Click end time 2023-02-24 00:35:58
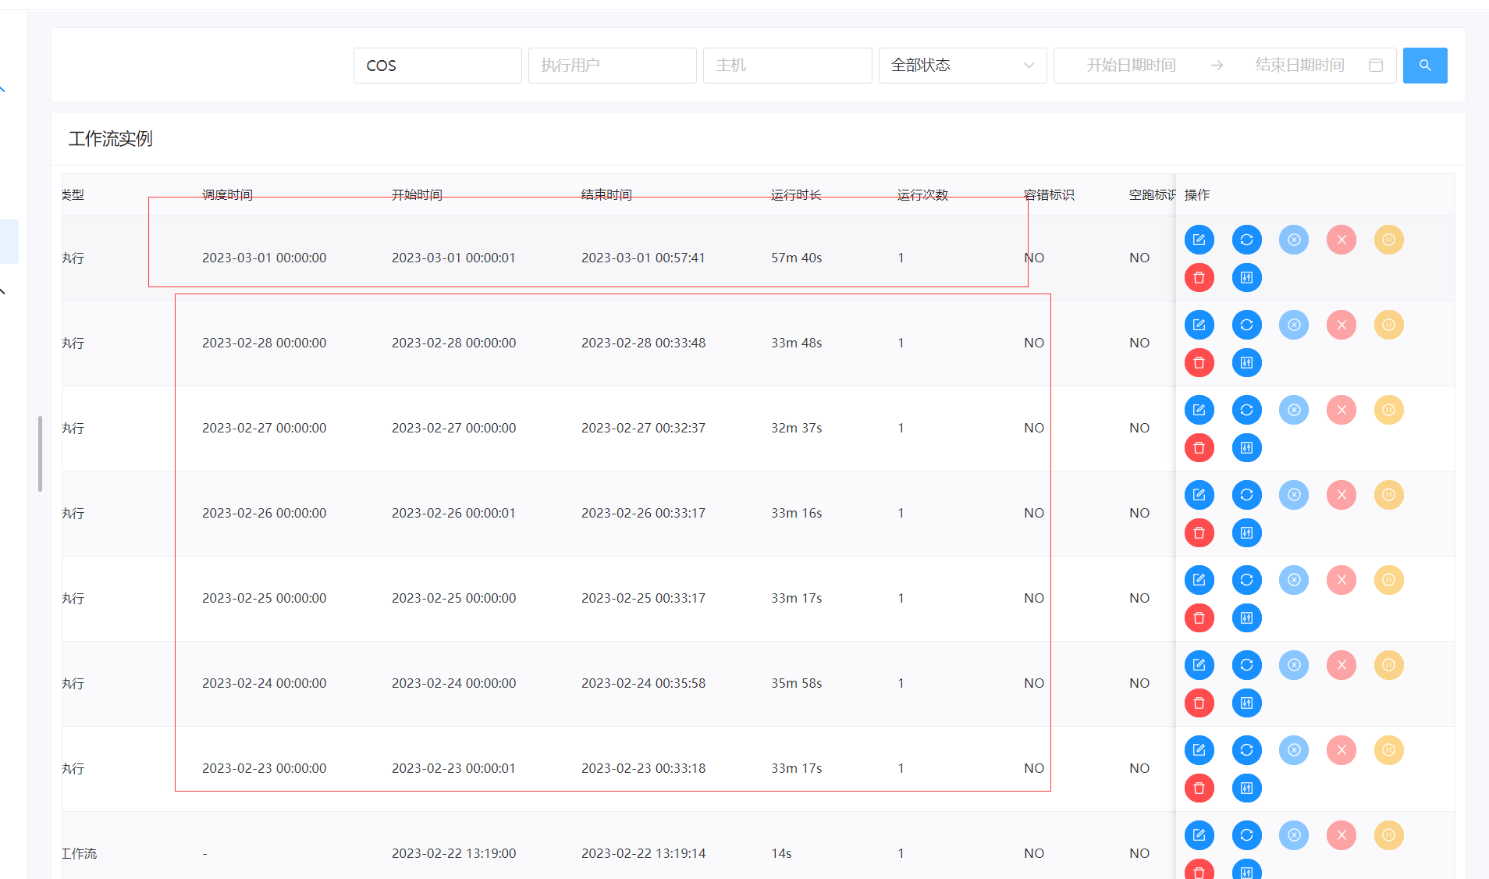The image size is (1489, 879). [x=643, y=683]
